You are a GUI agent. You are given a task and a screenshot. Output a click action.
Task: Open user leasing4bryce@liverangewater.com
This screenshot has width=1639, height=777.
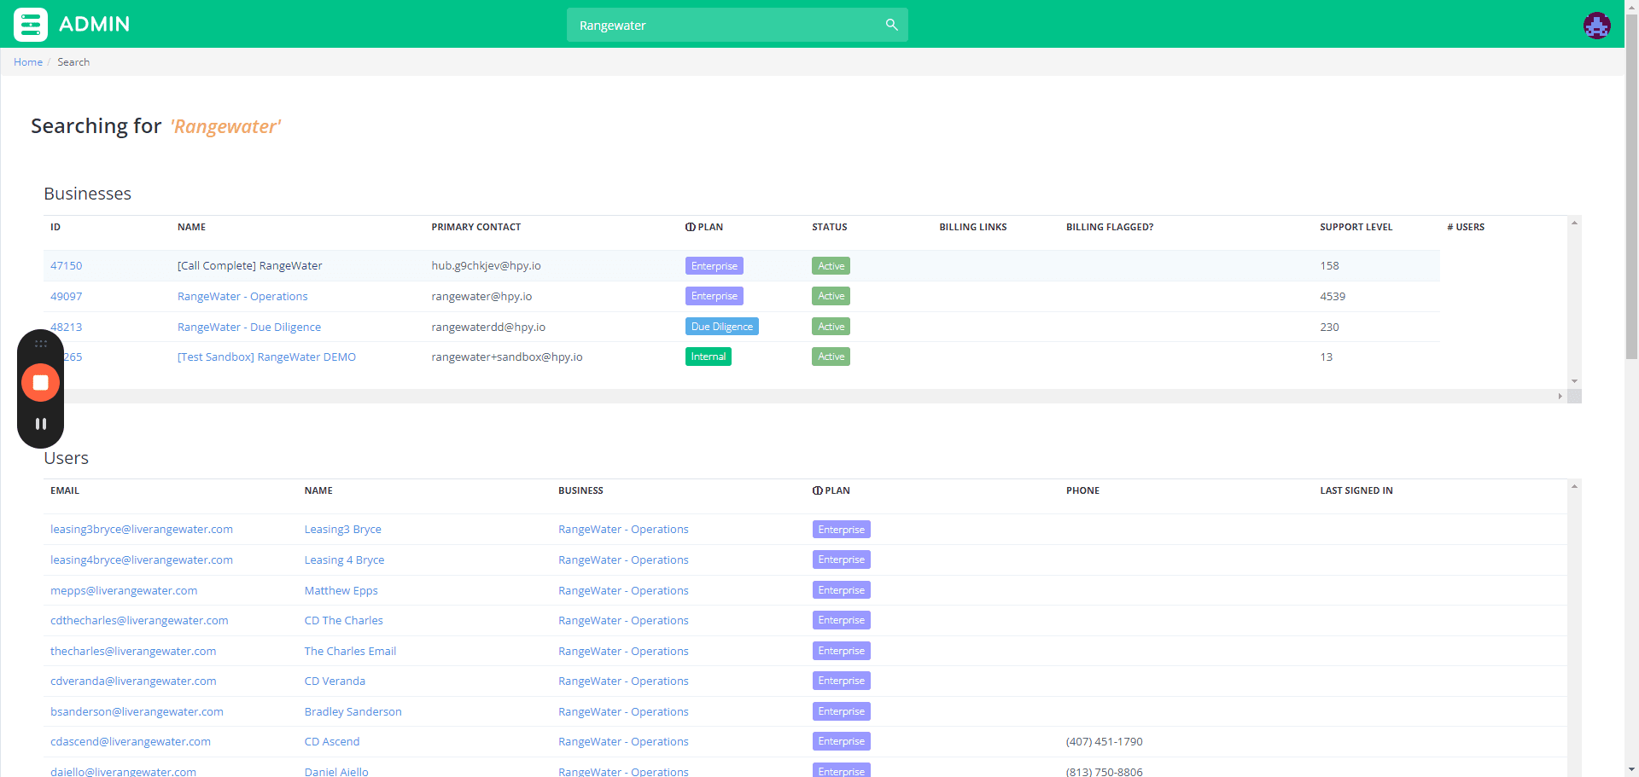click(142, 560)
